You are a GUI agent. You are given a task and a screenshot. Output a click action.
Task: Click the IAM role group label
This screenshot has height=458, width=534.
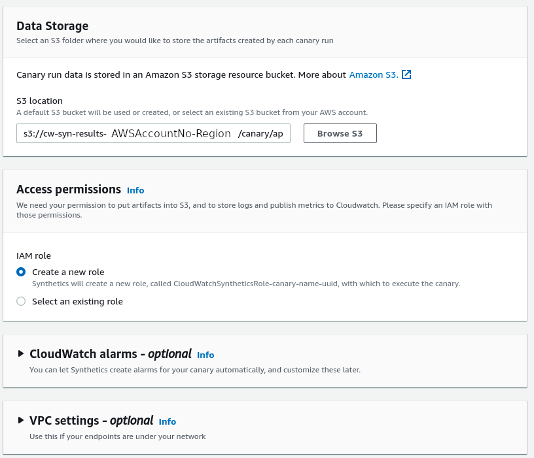click(34, 255)
